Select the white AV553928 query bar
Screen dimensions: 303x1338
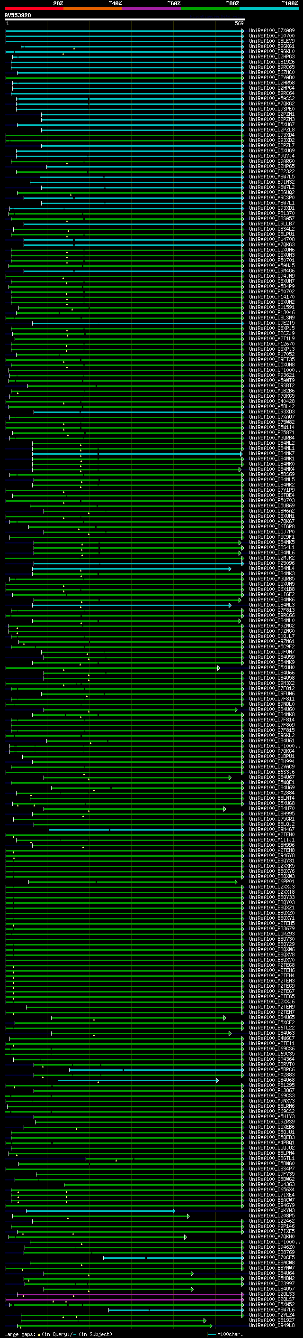[125, 20]
